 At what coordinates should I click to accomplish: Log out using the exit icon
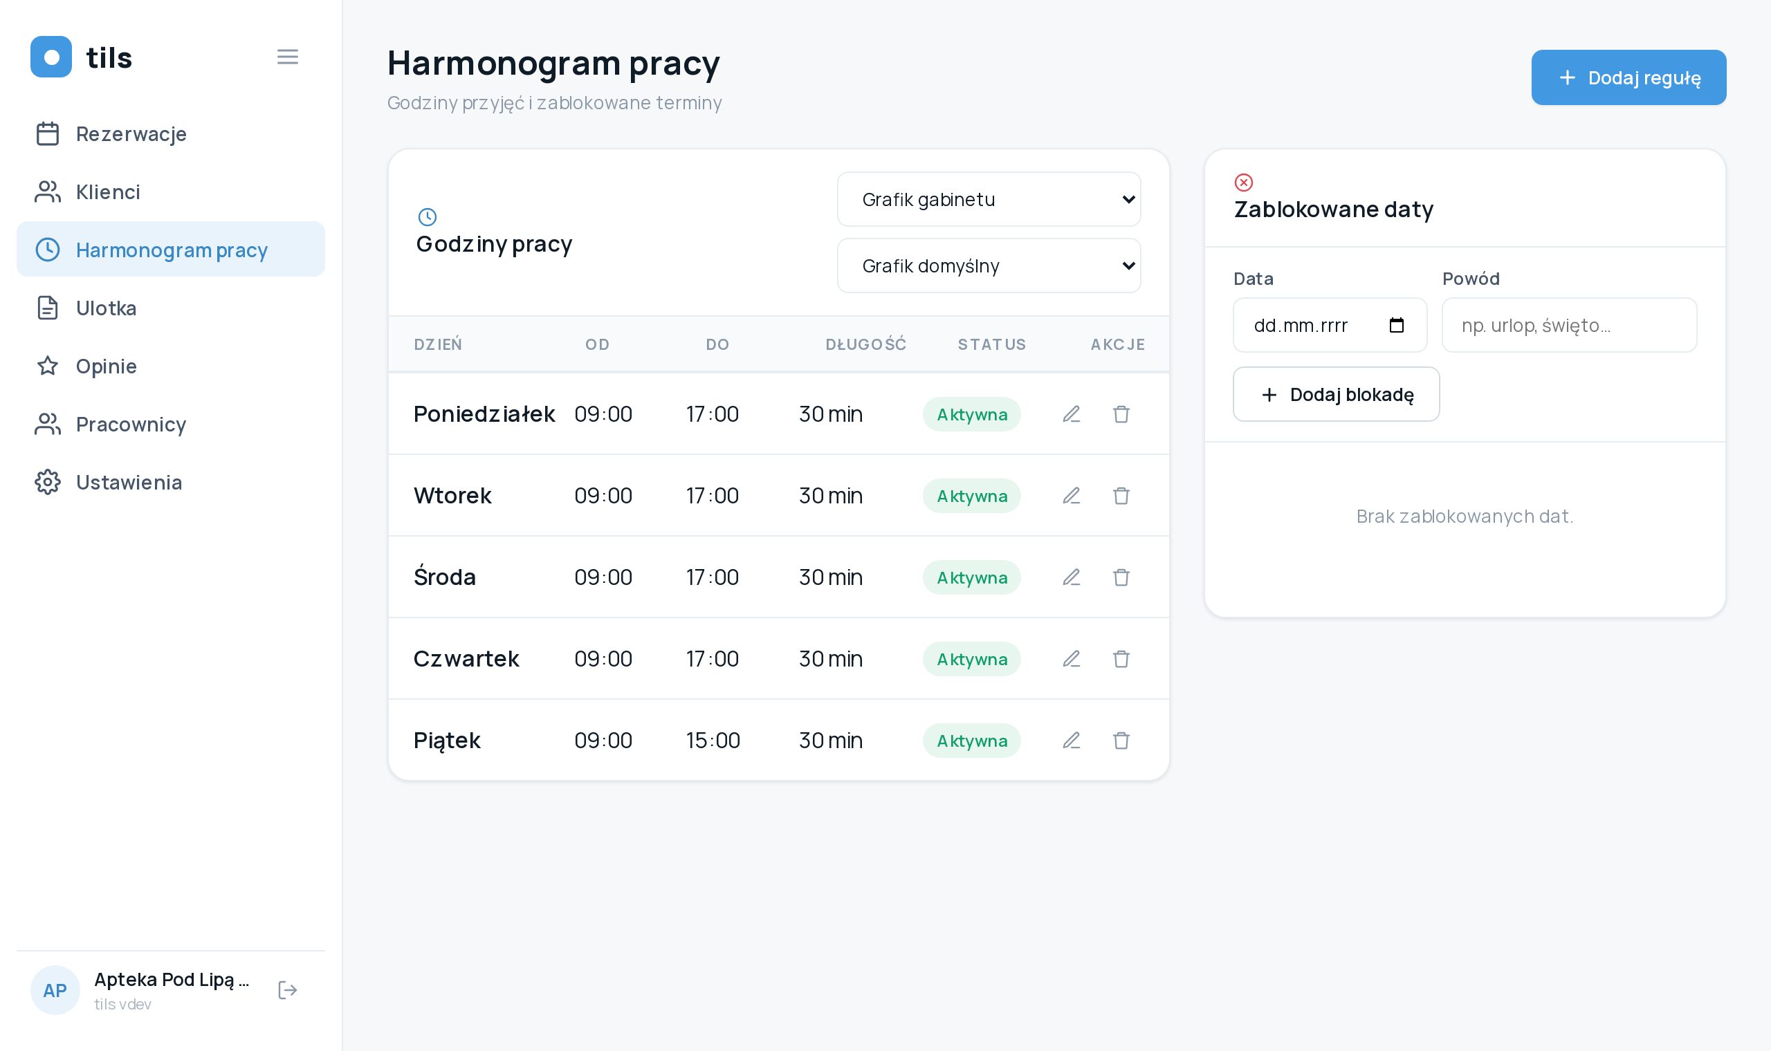point(287,989)
